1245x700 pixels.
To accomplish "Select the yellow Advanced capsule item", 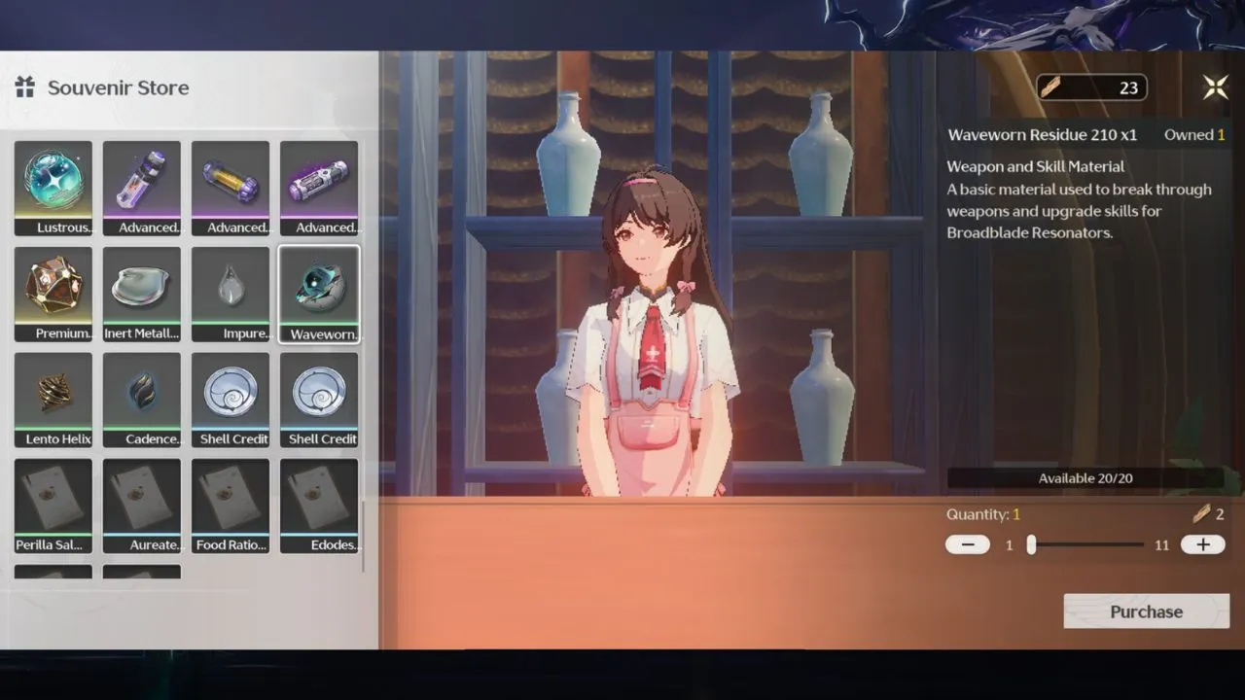I will (x=231, y=188).
